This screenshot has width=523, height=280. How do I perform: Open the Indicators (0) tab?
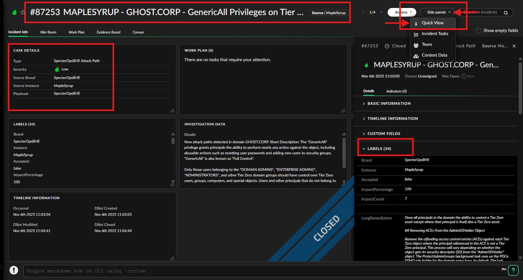(397, 91)
